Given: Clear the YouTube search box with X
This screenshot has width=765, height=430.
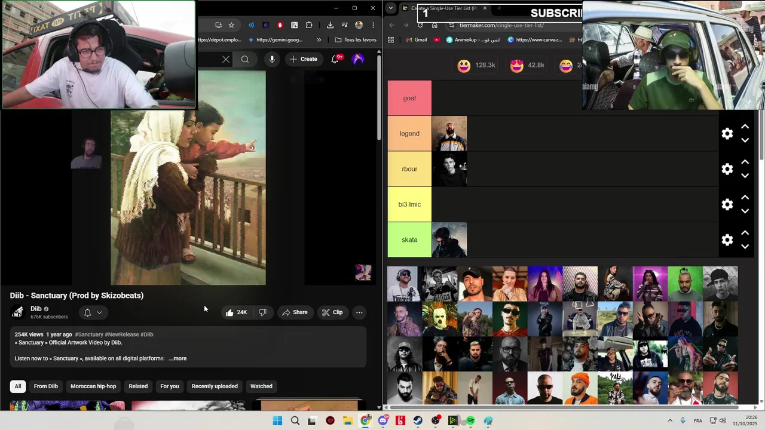Looking at the screenshot, I should tap(225, 59).
